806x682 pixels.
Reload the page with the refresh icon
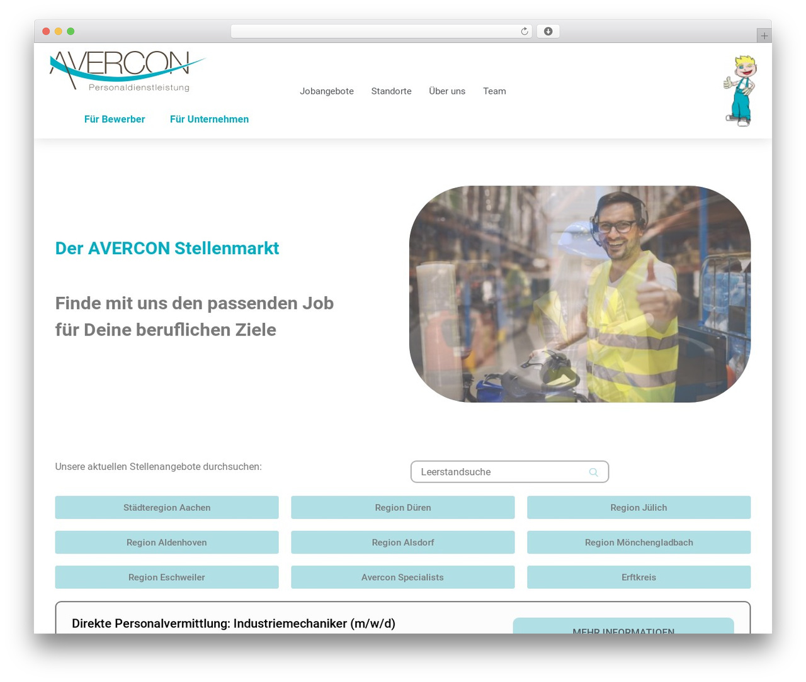[x=525, y=31]
